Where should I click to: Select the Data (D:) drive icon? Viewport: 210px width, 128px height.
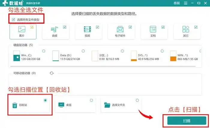click(x=56, y=56)
